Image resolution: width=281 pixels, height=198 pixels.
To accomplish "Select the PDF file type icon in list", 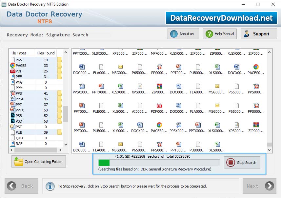I will coord(12,71).
